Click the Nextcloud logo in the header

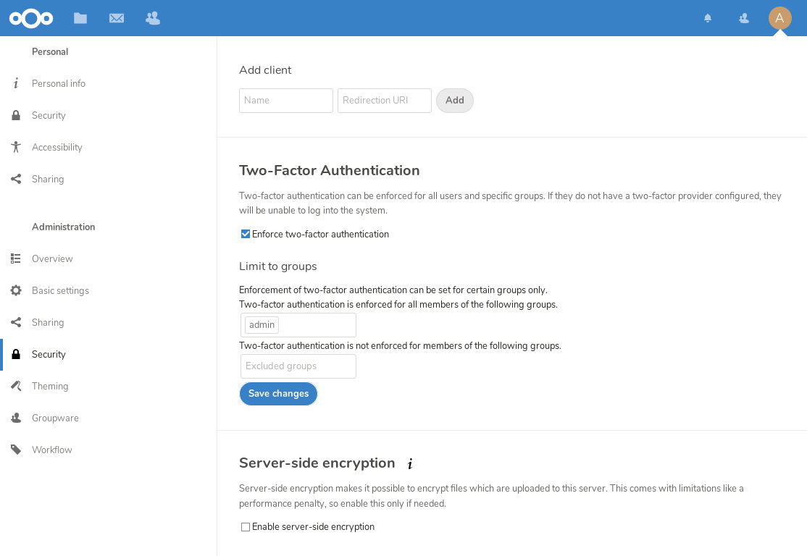point(31,18)
